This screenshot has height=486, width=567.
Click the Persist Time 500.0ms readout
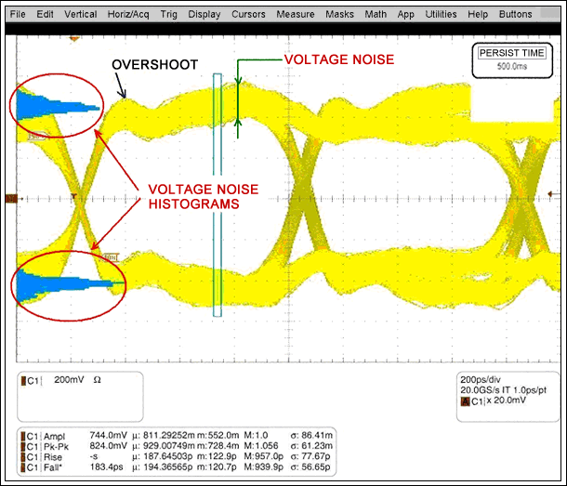[x=510, y=59]
